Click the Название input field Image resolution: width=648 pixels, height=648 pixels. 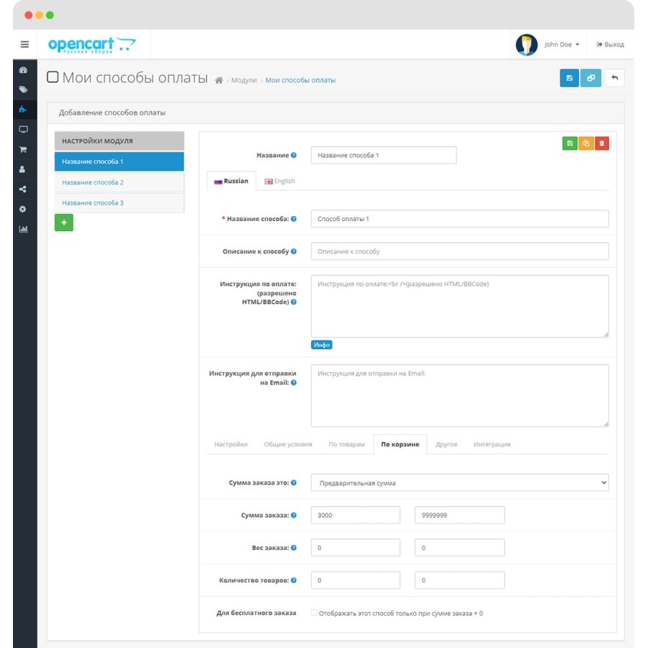pos(384,155)
